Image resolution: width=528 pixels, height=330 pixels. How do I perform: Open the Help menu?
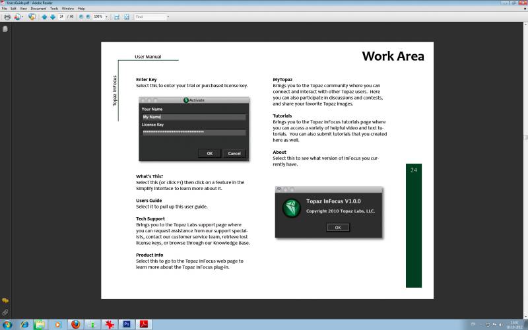tap(81, 9)
